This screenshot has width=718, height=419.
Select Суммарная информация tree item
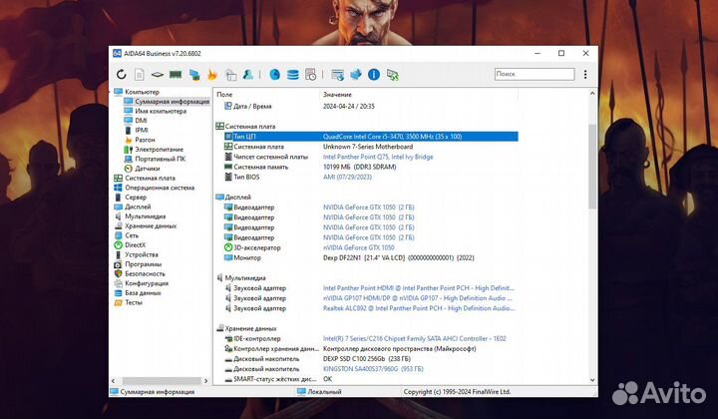click(172, 101)
